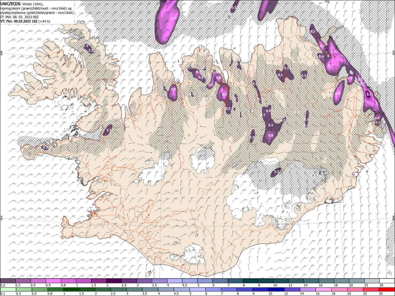Image resolution: width=395 pixels, height=296 pixels.
Task: Click the pale green 0.1 rain legend swatch
Action: click(8, 290)
